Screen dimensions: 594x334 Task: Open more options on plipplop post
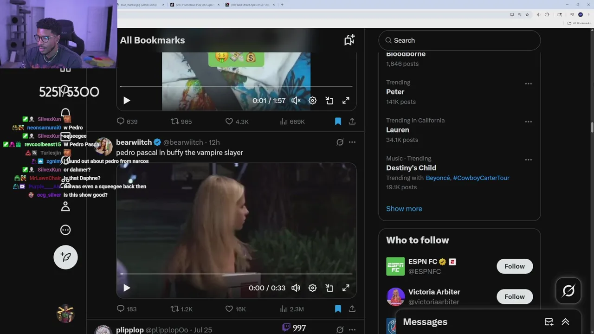(x=352, y=330)
